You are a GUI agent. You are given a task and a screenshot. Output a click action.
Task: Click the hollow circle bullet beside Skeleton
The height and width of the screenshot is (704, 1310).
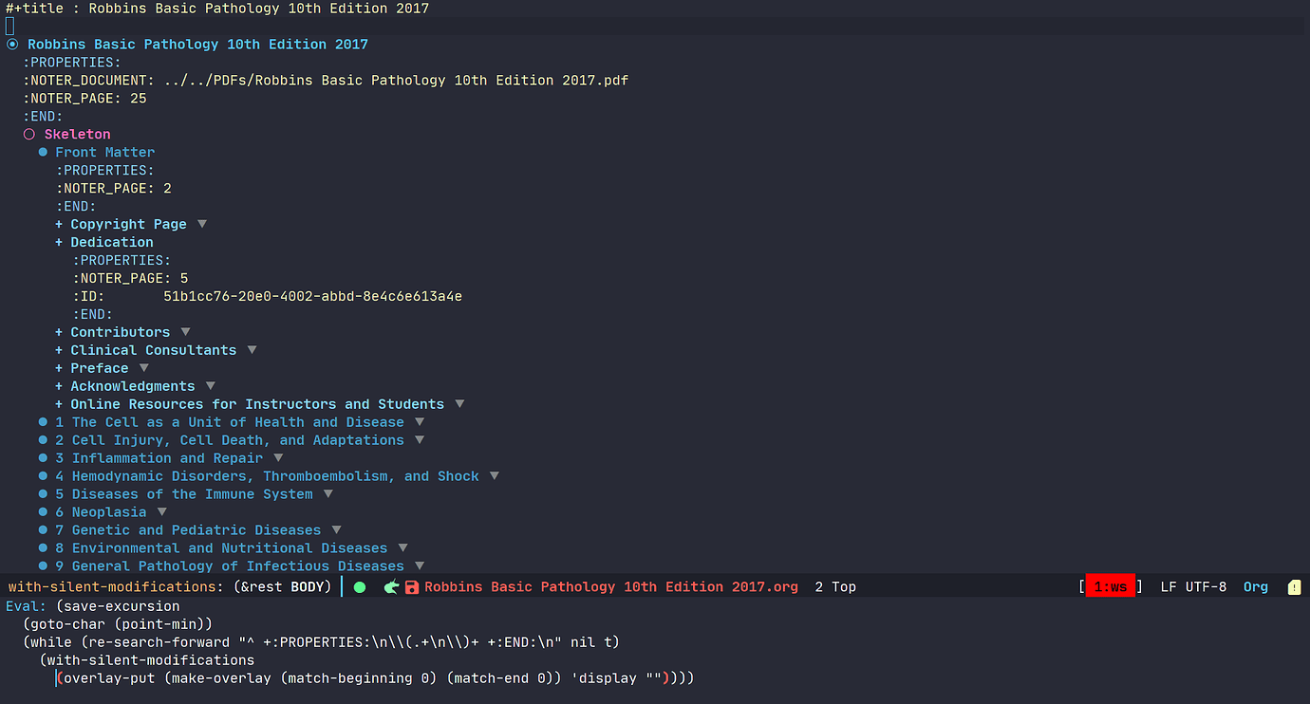click(28, 134)
